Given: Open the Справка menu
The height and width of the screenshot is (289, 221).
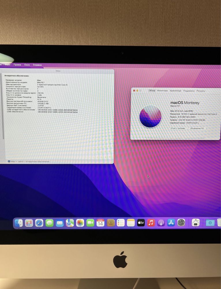Looking at the screenshot, I should 37,65.
